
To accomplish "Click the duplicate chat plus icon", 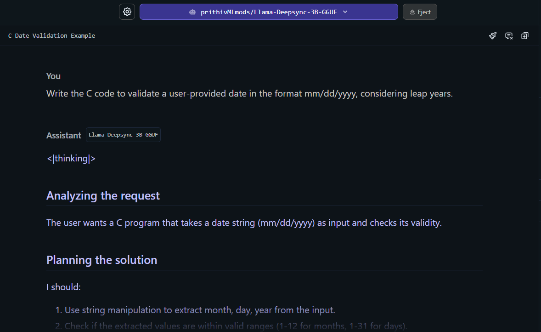I will click(525, 35).
